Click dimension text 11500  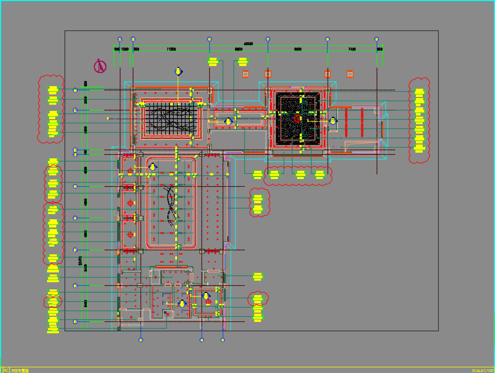pos(171,49)
